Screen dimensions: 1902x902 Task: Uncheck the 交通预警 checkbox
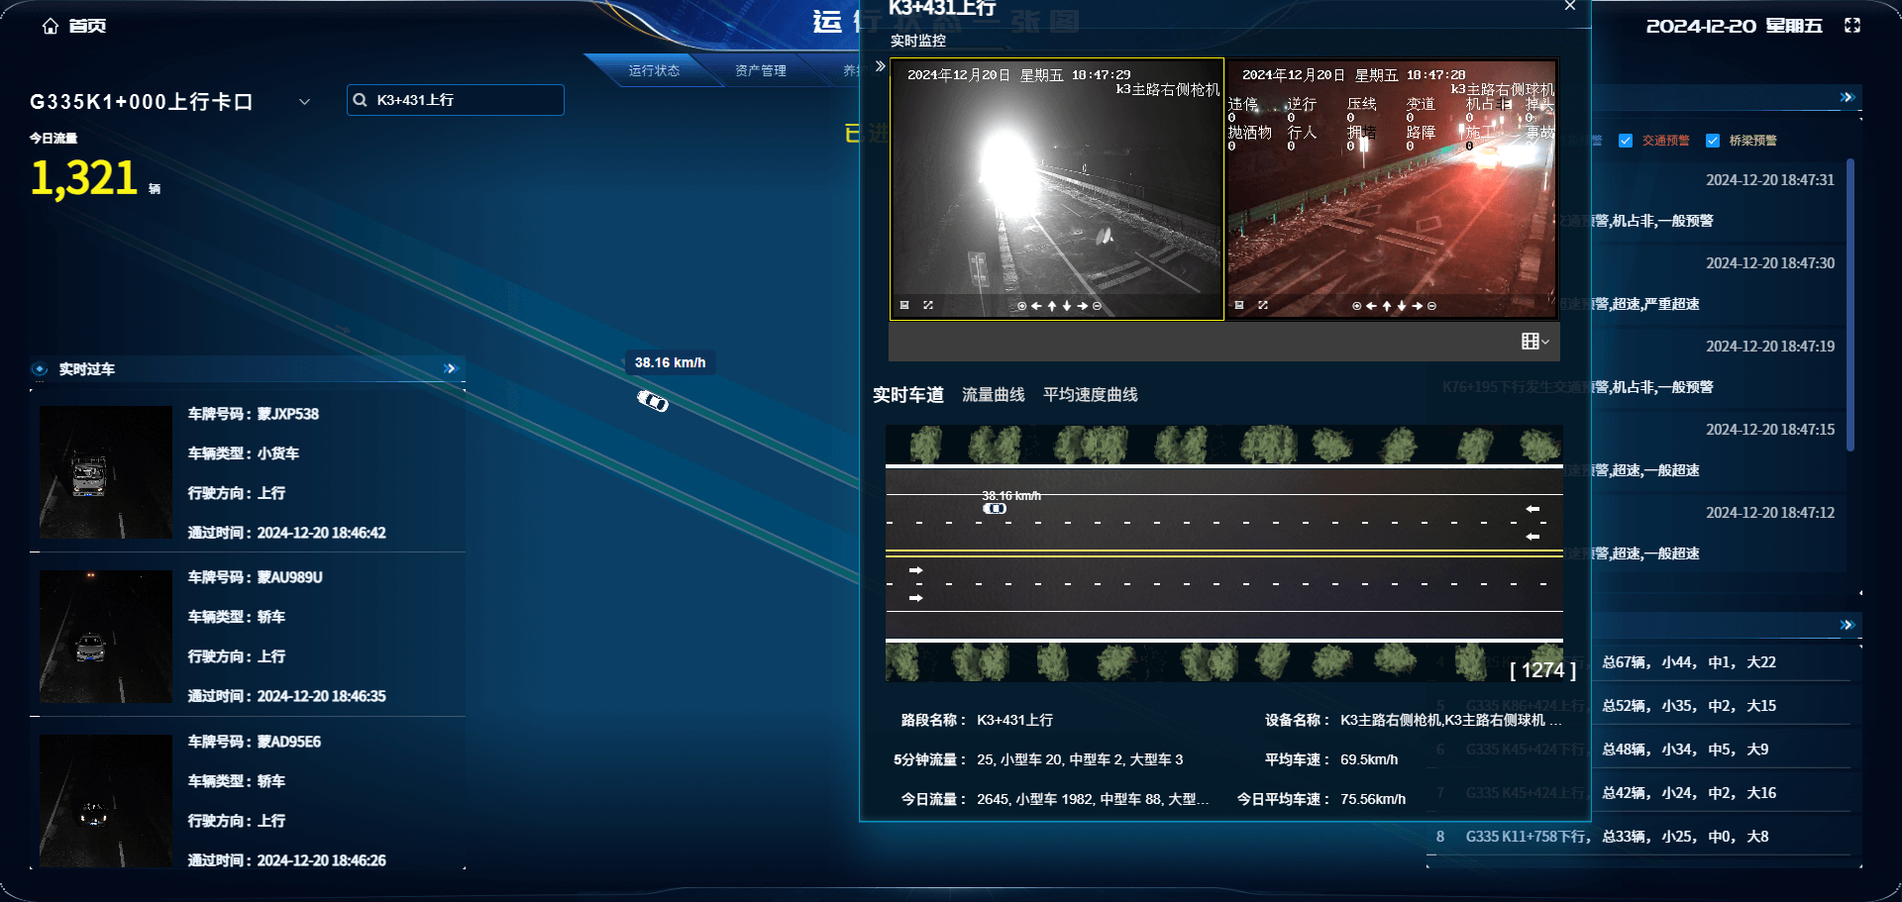pyautogui.click(x=1625, y=141)
